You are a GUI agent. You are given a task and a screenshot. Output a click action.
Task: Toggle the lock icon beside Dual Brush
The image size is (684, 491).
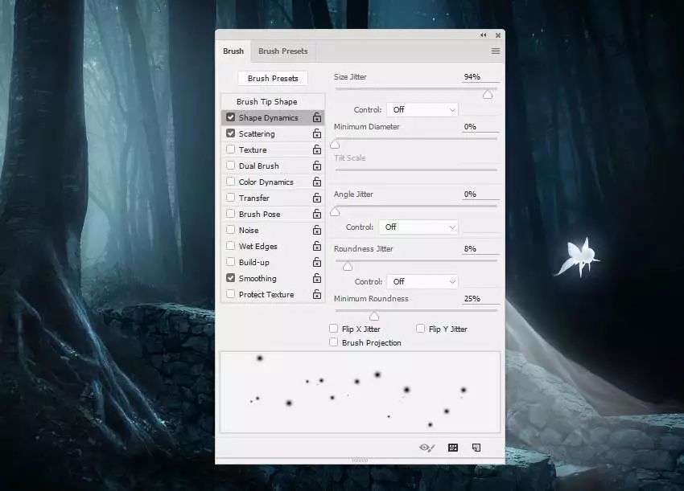coord(317,166)
